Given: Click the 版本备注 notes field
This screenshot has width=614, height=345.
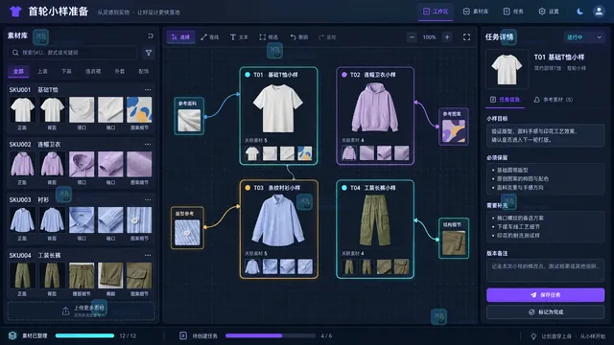Looking at the screenshot, I should (x=545, y=270).
